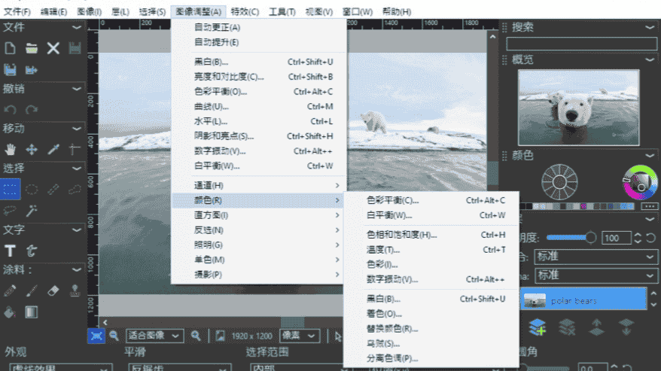The image size is (661, 371).
Task: Click the New file icon
Action: point(10,48)
